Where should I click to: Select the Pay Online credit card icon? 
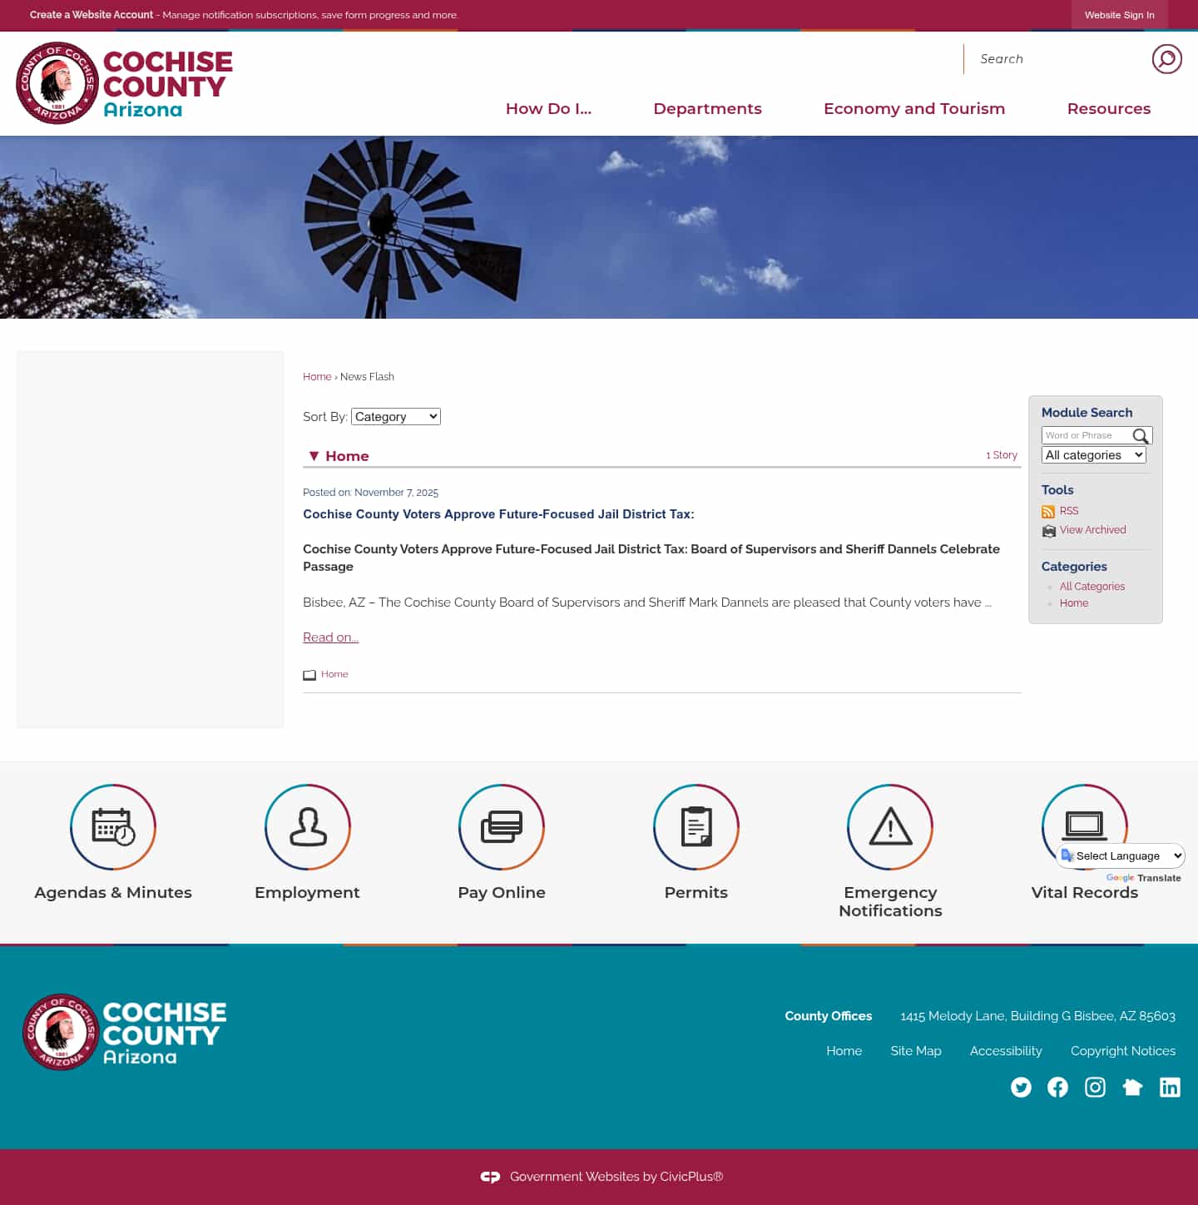tap(502, 827)
